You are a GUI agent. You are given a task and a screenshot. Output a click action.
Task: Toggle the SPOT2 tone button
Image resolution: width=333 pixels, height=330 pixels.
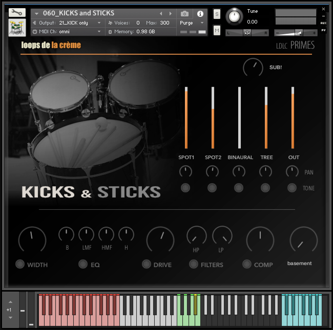[212, 188]
